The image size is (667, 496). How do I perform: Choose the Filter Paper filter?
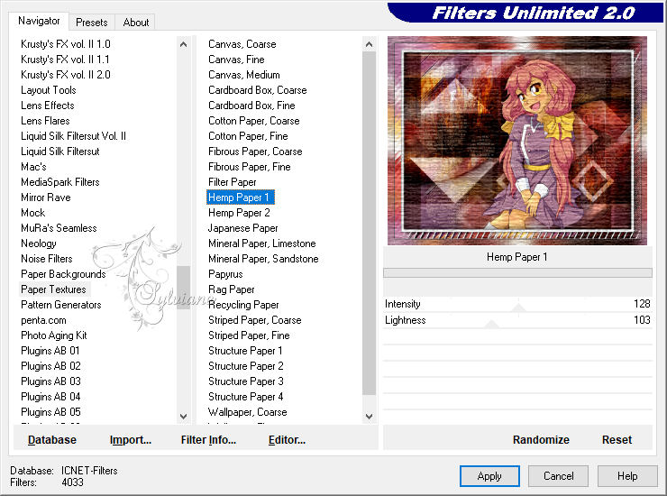(233, 182)
